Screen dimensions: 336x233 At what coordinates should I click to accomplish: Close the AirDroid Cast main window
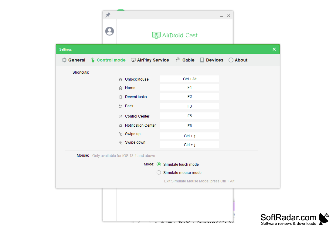[229, 16]
